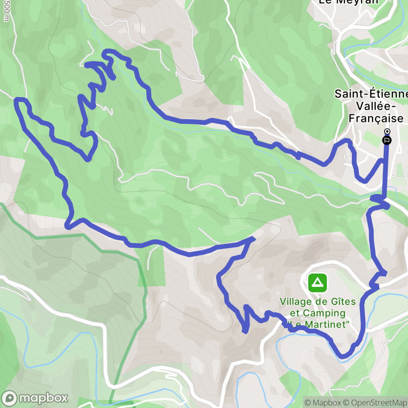Click the circular emblem in Mapbox logo
Image resolution: width=408 pixels, height=408 pixels.
click(x=10, y=398)
